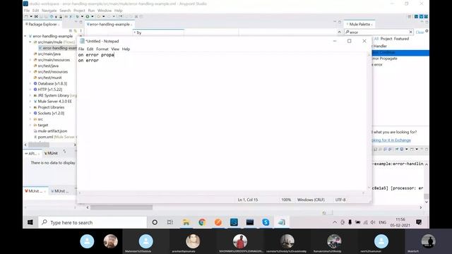
Task: Select the Package Explorer tab
Action: pos(42,24)
